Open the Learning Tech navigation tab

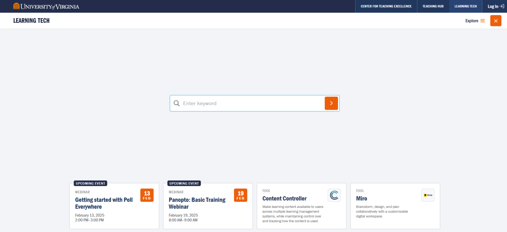[465, 6]
